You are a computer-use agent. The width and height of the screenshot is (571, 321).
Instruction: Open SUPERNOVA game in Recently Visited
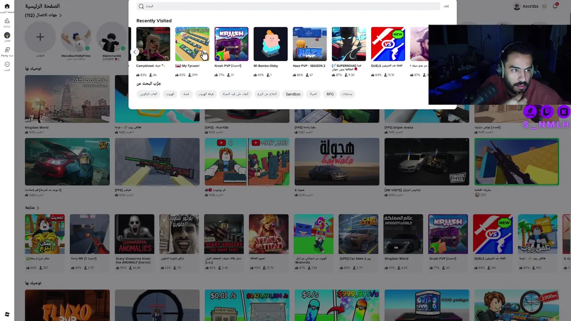(349, 44)
